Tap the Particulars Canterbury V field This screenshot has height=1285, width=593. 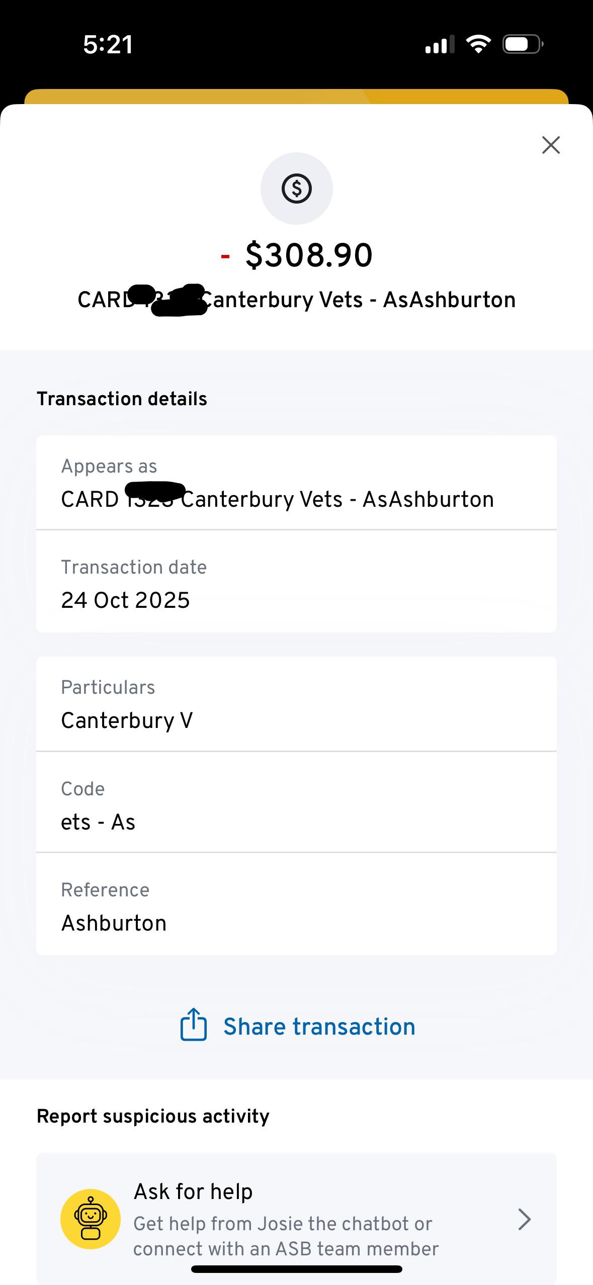coord(296,704)
